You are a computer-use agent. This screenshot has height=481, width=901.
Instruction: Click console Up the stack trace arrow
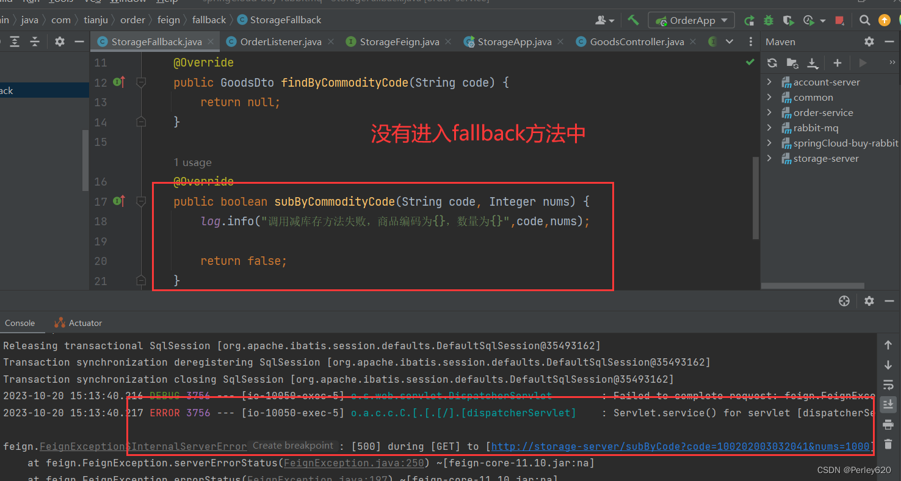tap(888, 345)
